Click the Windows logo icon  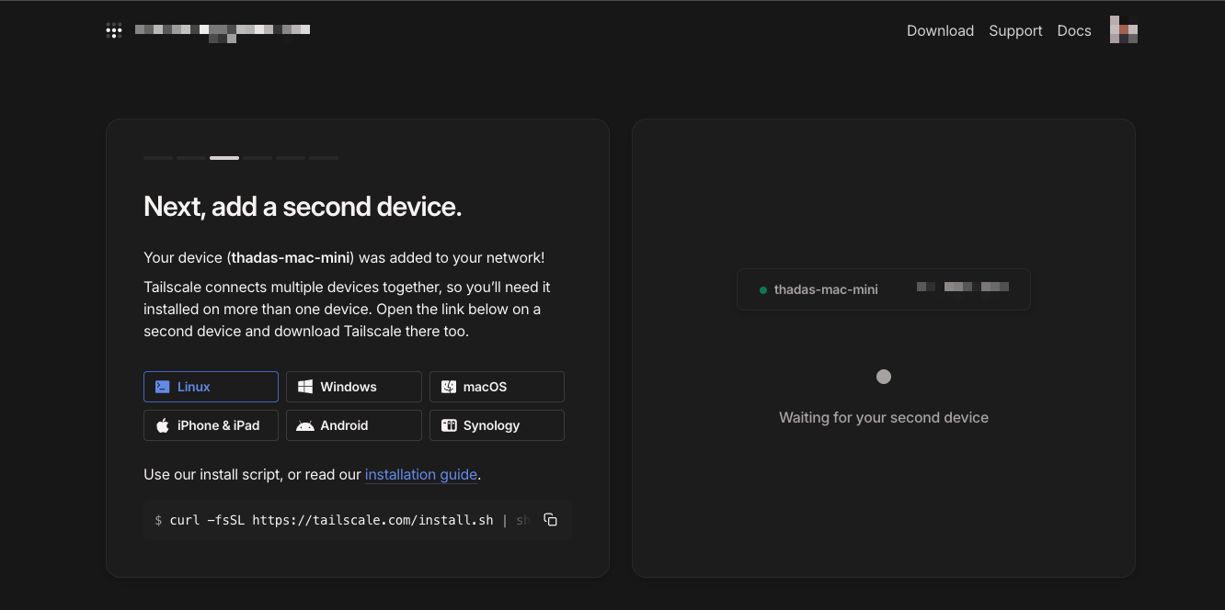(x=305, y=387)
